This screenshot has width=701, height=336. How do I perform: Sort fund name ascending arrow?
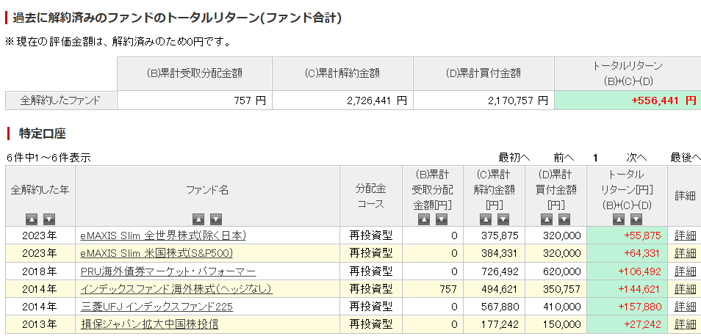tap(198, 219)
